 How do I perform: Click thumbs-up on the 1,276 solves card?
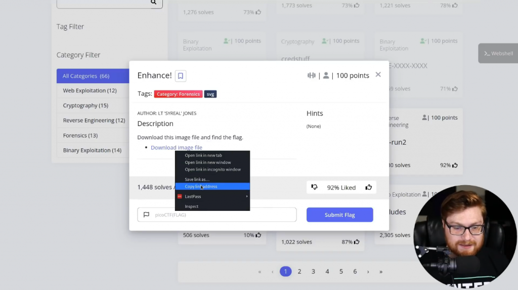(x=258, y=12)
